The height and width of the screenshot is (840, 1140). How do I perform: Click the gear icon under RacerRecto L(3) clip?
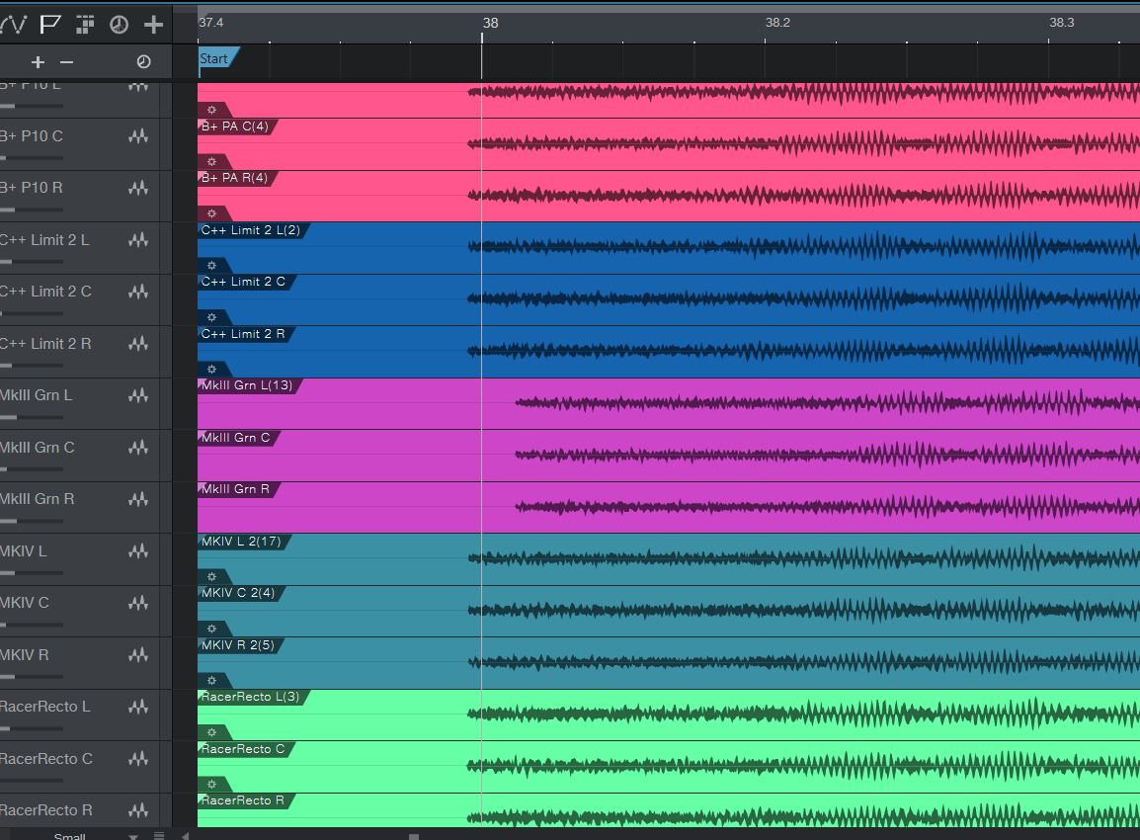[x=211, y=732]
